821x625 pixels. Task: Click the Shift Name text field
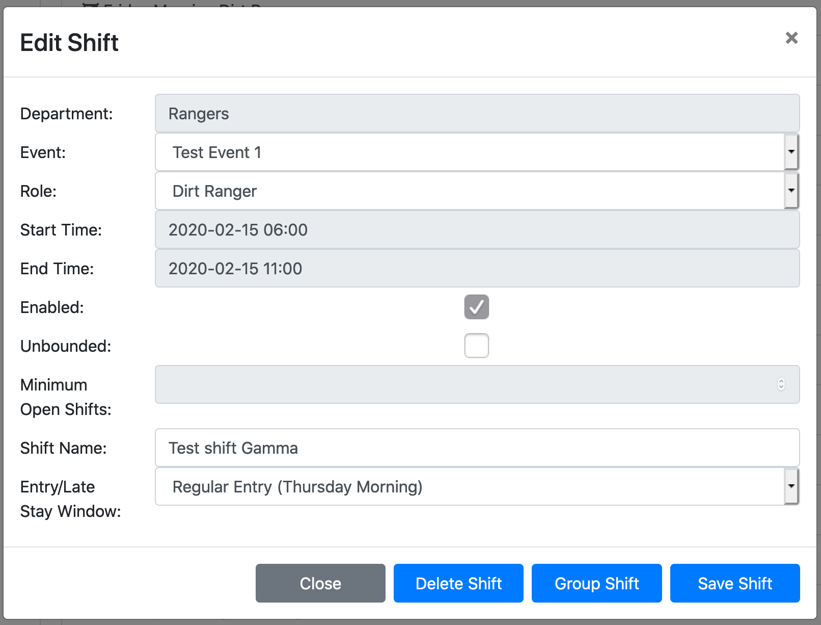pos(477,448)
